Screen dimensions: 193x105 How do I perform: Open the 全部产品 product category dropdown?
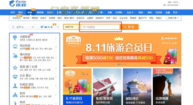click(72, 27)
